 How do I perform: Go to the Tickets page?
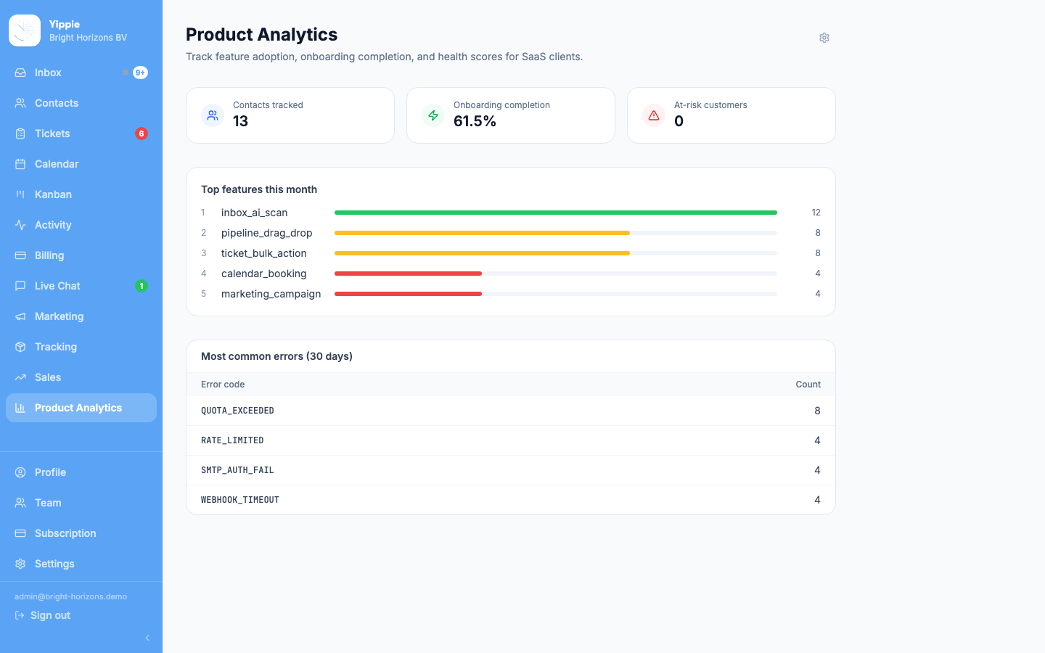(81, 134)
